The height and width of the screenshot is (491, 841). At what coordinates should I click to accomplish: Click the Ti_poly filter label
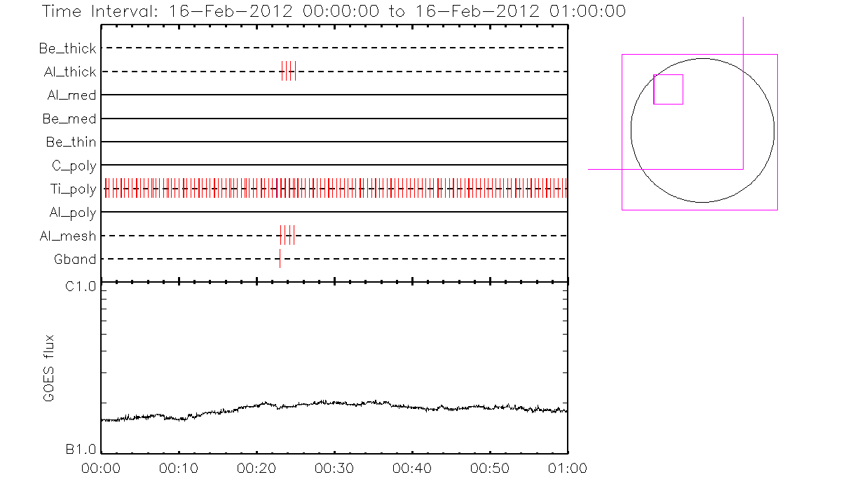[x=72, y=189]
